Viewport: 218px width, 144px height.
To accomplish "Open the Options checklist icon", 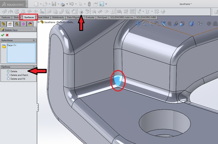I will coord(102,4).
